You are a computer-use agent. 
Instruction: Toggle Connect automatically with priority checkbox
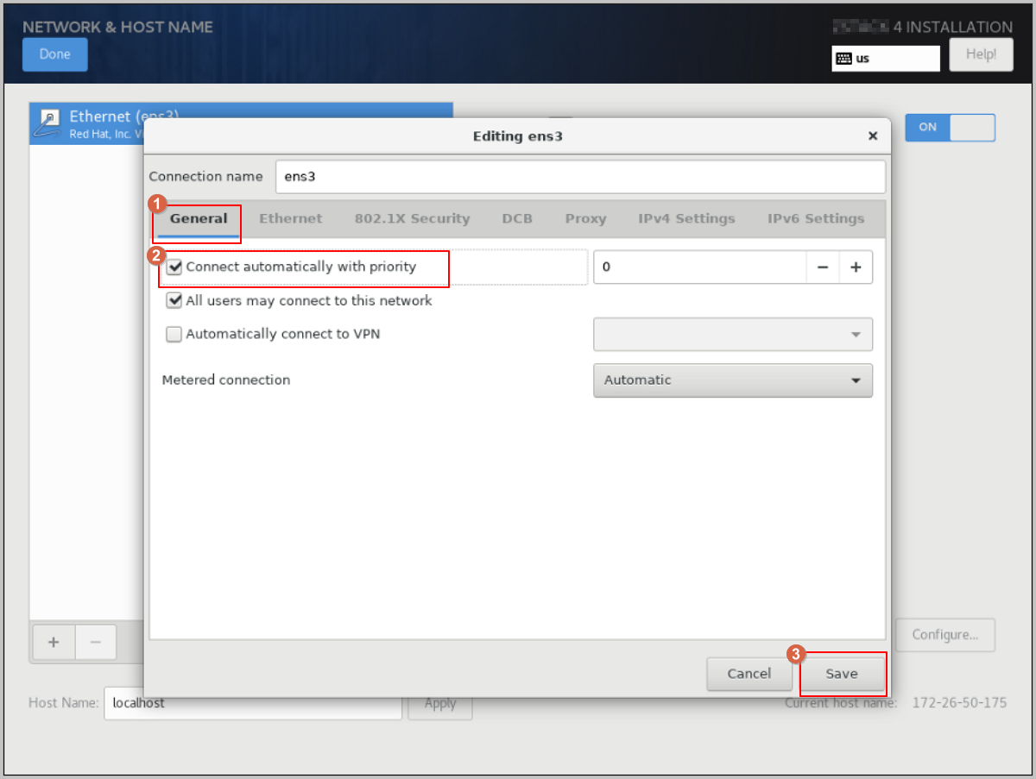(174, 267)
